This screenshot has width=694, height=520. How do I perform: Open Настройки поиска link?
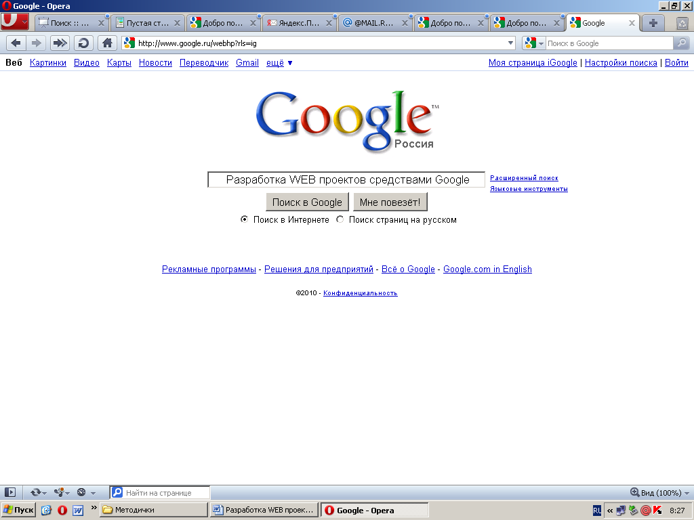(621, 63)
